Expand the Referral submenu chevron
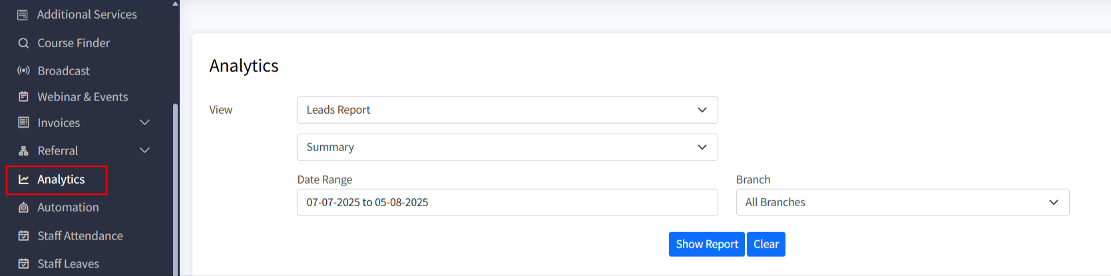The image size is (1111, 276). tap(144, 151)
